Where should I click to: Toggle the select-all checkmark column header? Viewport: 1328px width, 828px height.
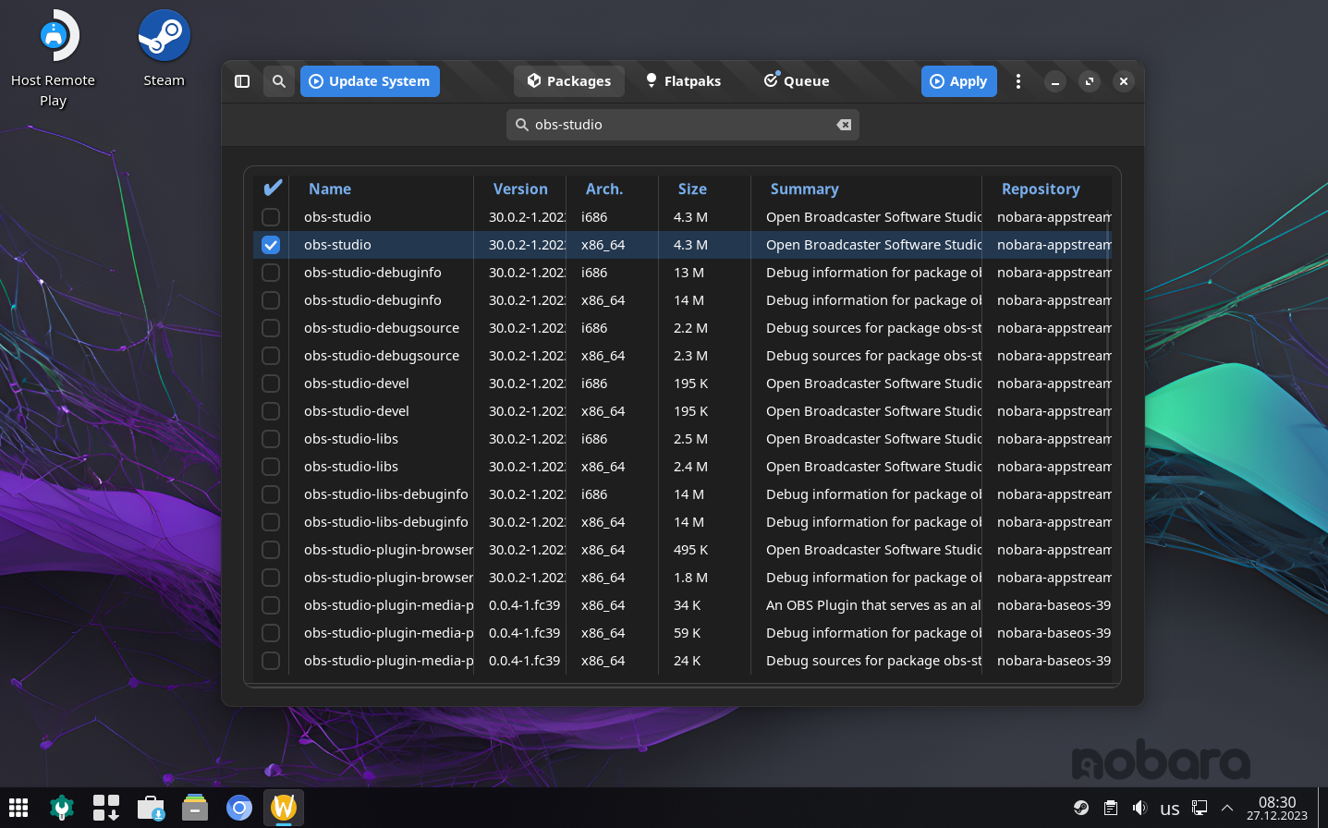pos(273,189)
